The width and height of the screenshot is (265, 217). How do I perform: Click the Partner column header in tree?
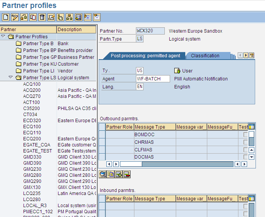click(x=28, y=30)
